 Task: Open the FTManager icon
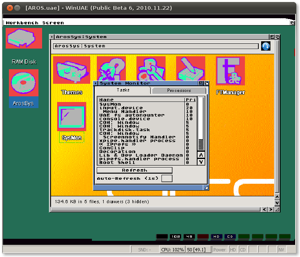(230, 70)
